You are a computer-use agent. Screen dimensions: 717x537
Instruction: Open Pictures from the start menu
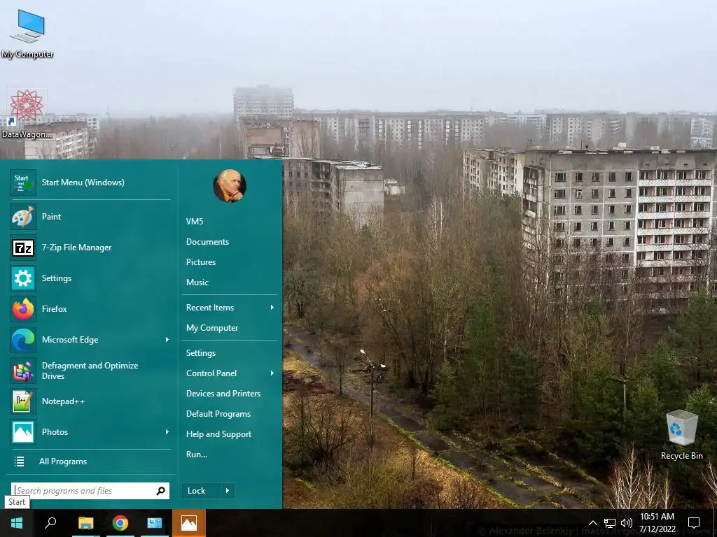201,262
